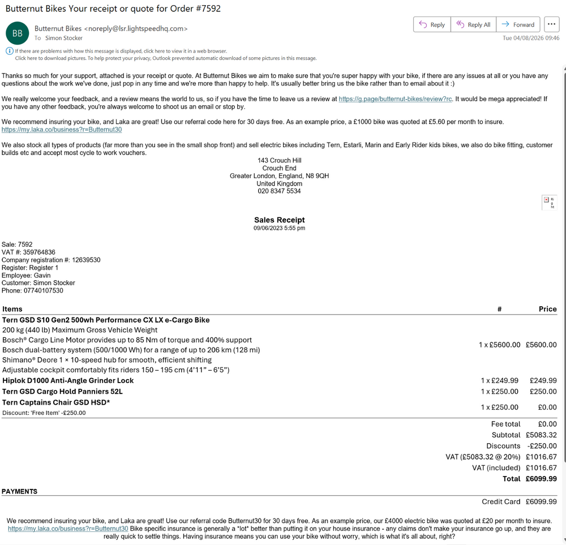Open the Laka link in the footer
This screenshot has width=566, height=545.
tap(68, 529)
